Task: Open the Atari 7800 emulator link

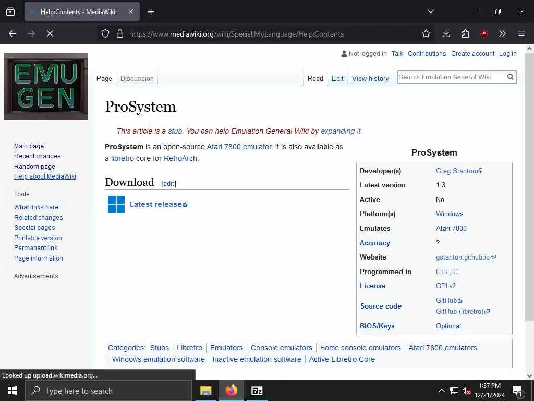Action: click(x=239, y=147)
